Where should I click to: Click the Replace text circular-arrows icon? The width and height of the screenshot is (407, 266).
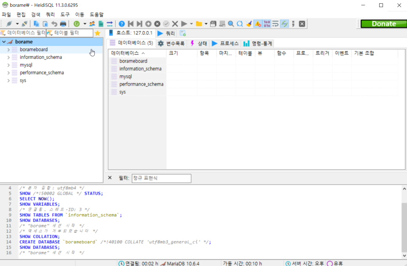[240, 24]
